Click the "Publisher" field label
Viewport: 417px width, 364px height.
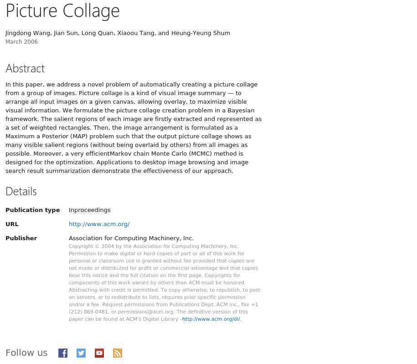click(x=21, y=238)
